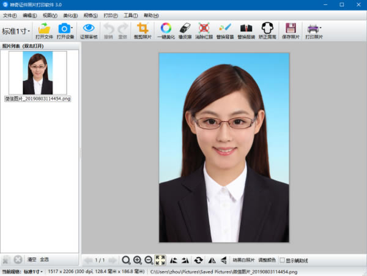The image size is (367, 276).
Task: Open the 工具(T) menu
Action: (x=130, y=15)
